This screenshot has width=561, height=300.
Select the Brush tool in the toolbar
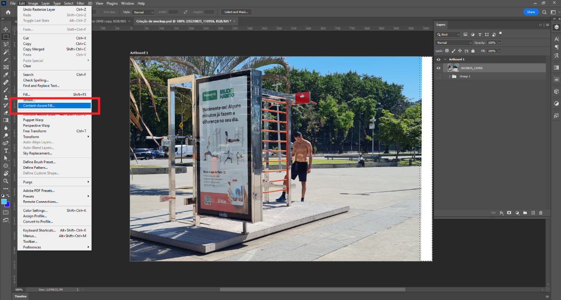click(x=6, y=90)
